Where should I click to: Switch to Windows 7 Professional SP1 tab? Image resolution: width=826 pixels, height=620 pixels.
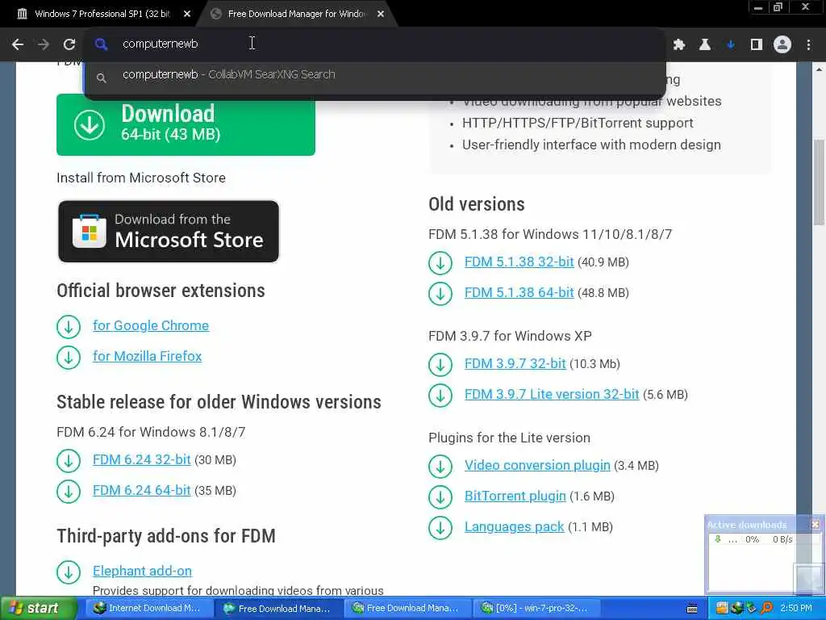pyautogui.click(x=102, y=14)
